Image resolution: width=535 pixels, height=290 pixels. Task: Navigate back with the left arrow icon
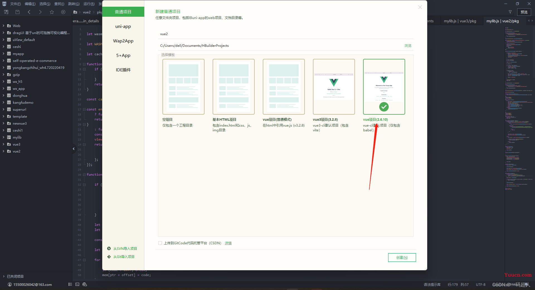29,12
